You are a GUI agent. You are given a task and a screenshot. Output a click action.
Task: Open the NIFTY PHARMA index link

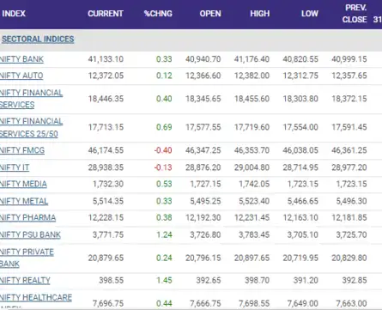coord(27,217)
